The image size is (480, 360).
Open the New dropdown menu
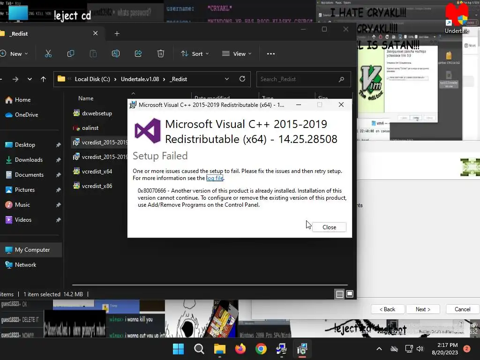pos(15,54)
